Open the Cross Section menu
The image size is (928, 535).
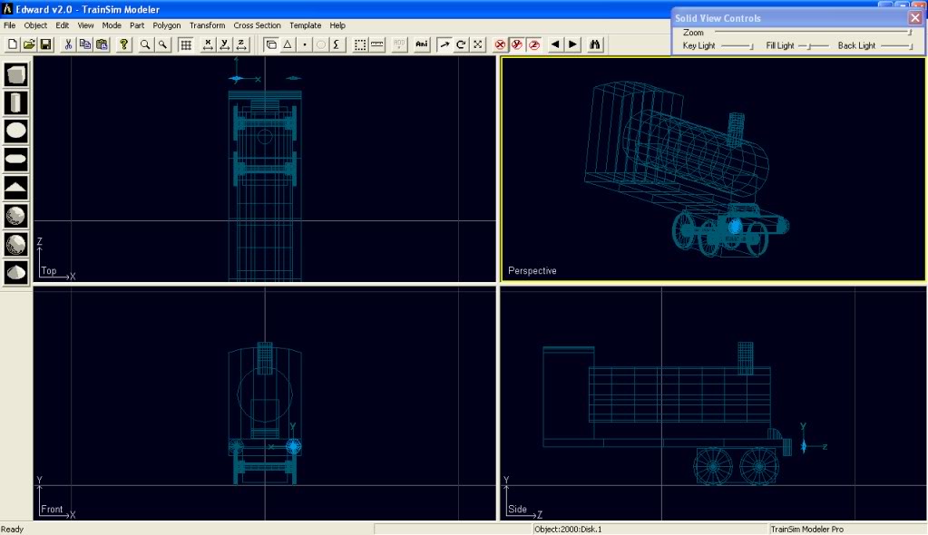pos(257,25)
